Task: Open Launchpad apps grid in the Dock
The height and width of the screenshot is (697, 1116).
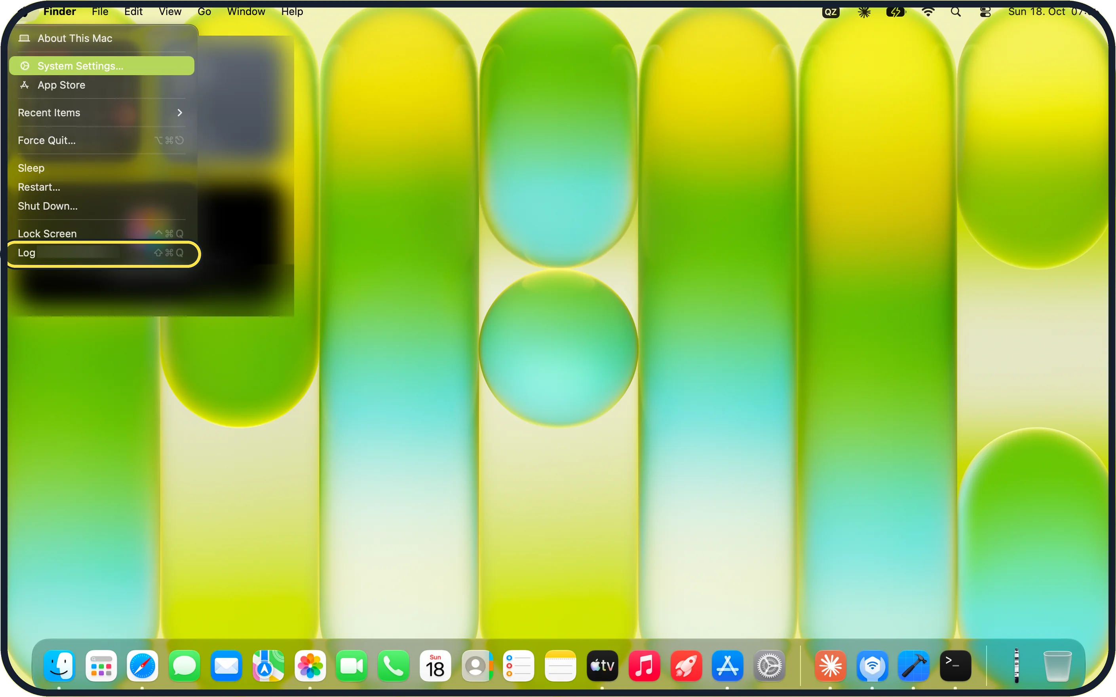Action: (101, 666)
